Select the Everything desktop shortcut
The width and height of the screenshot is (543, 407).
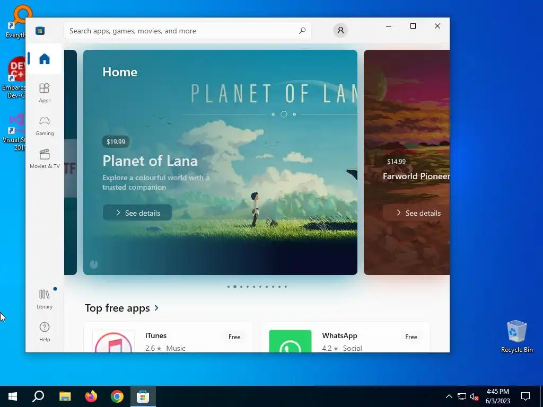tap(15, 21)
